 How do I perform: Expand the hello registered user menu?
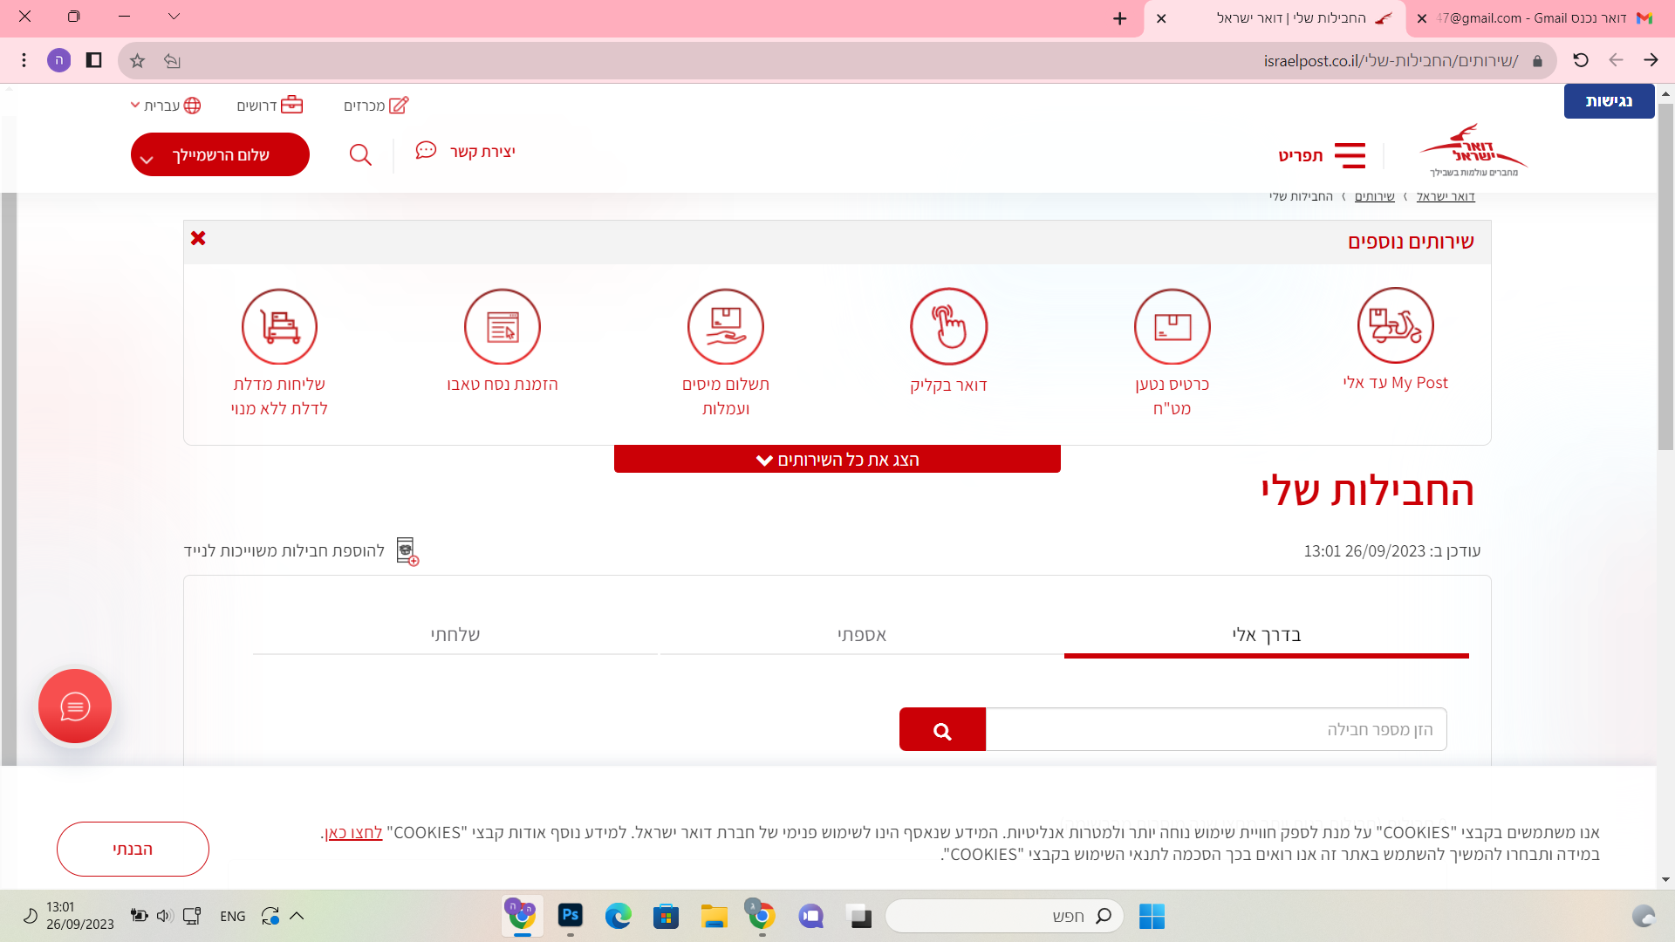(x=220, y=155)
